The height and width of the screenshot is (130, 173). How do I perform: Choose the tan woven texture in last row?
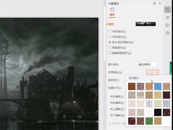click(158, 121)
